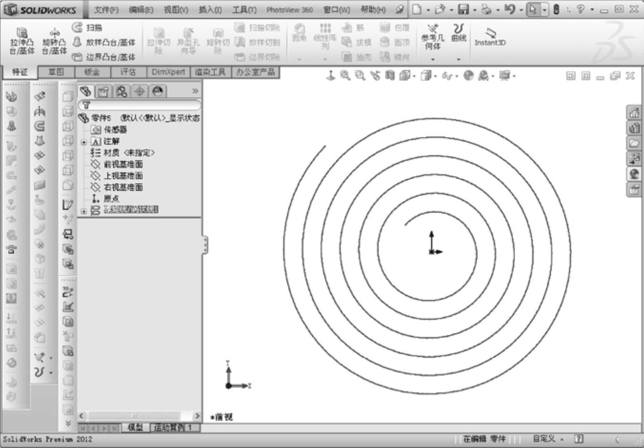This screenshot has width=644, height=448.
Task: Click the Print icon
Action: coord(486,9)
